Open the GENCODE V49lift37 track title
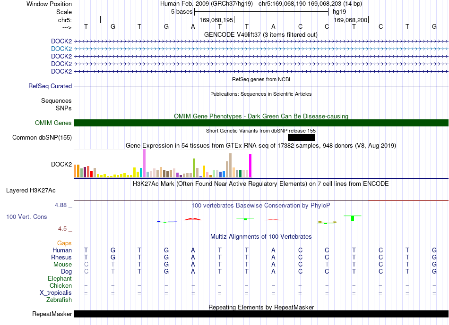Viewport: 449px width, 325px height. coord(261,34)
